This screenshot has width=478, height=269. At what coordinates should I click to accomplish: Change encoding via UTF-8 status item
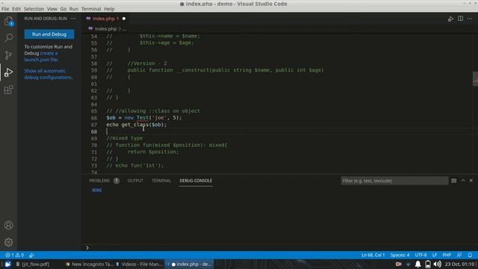point(420,255)
